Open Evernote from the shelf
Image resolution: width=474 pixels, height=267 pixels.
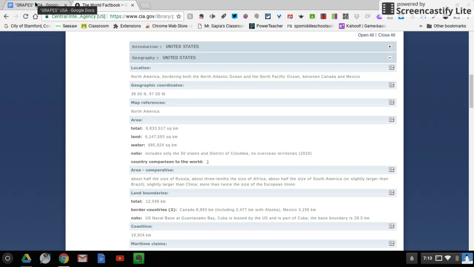(139, 258)
